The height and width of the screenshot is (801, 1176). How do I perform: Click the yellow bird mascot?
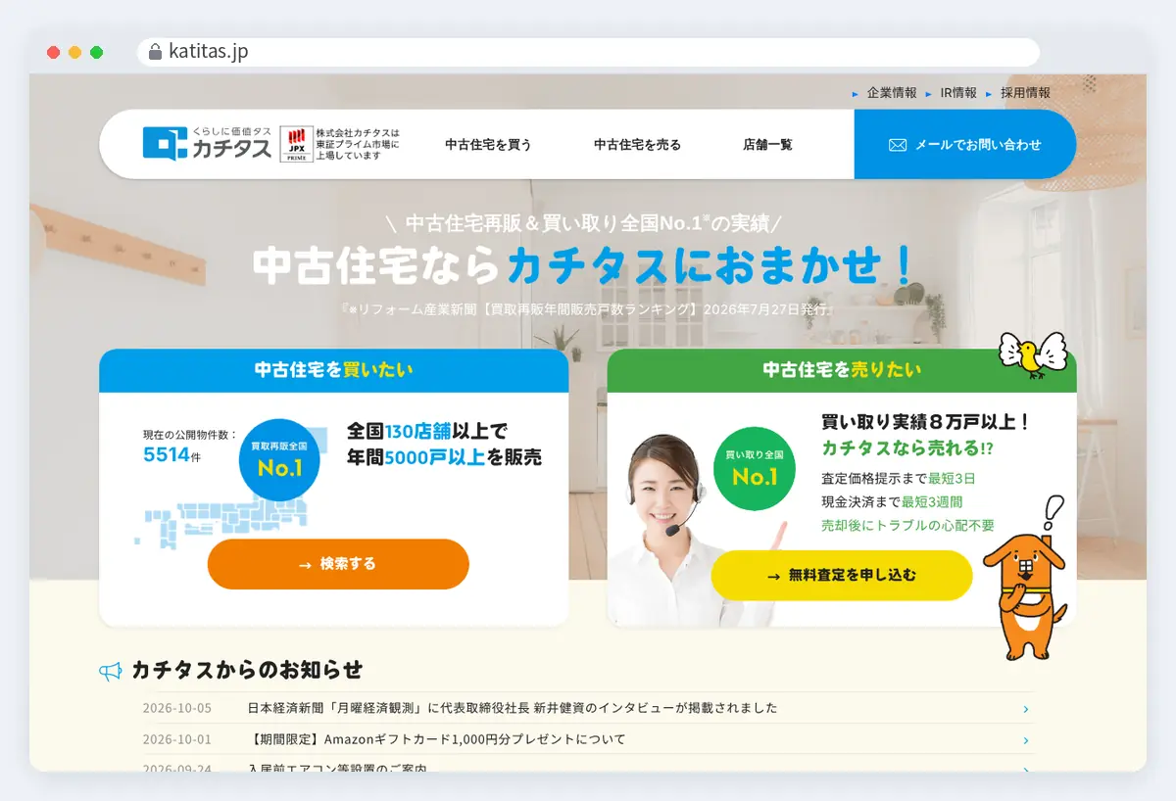(x=1032, y=355)
